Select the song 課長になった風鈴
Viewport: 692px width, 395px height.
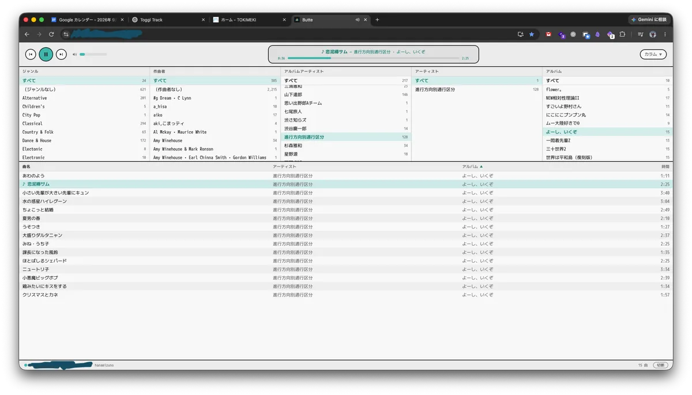tap(346, 252)
